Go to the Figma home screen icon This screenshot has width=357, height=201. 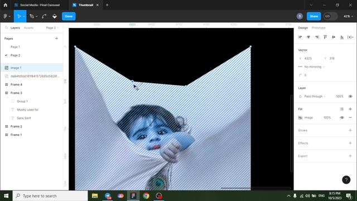tap(5, 5)
